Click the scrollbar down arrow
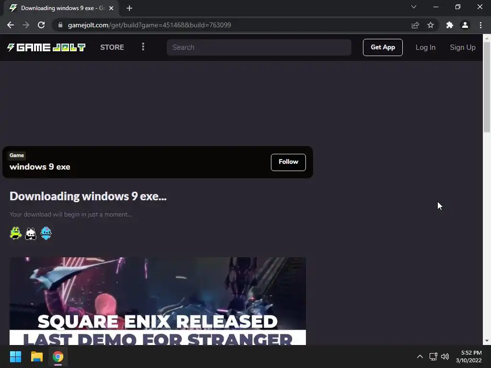This screenshot has height=368, width=491. coord(487,341)
